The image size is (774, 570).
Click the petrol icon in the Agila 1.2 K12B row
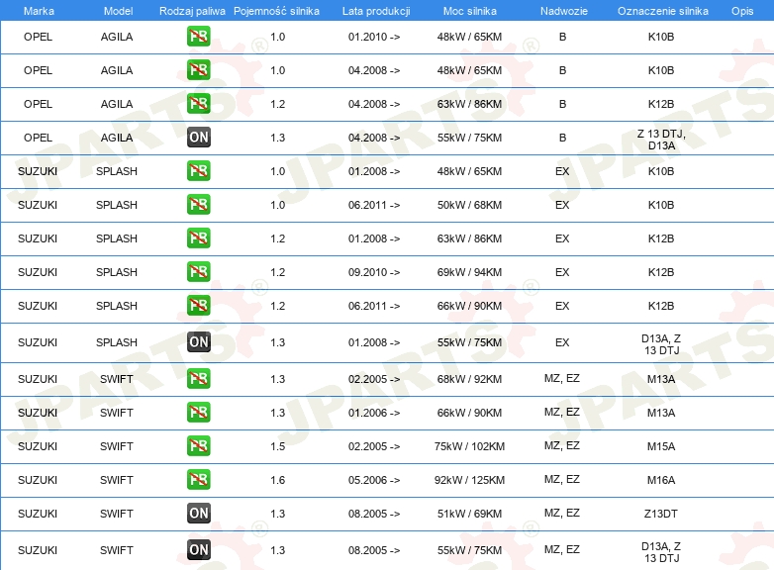pos(198,104)
